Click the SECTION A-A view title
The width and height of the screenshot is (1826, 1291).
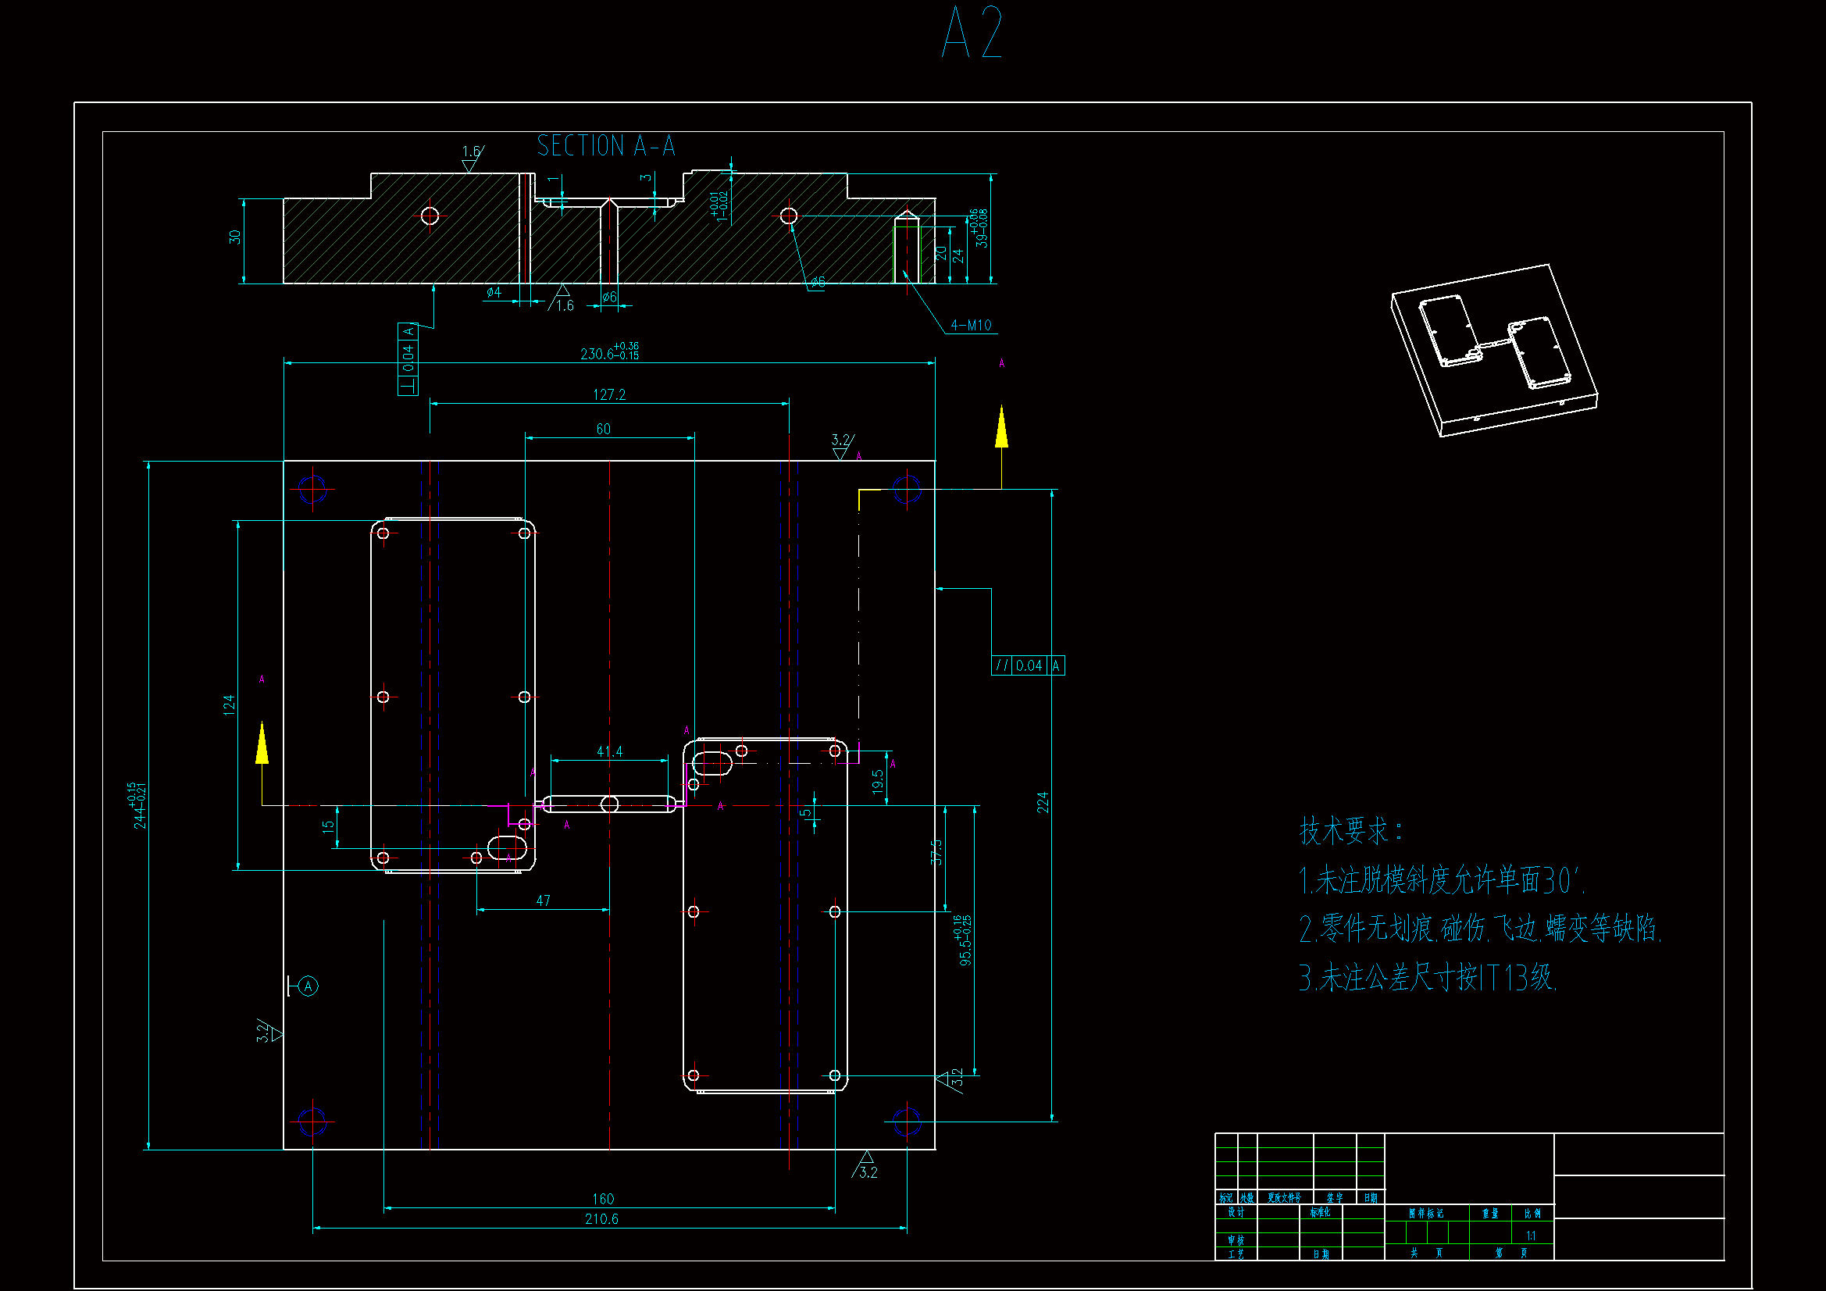click(x=605, y=146)
